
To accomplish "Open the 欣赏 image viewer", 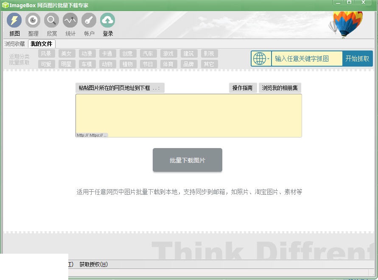I will pyautogui.click(x=51, y=24).
